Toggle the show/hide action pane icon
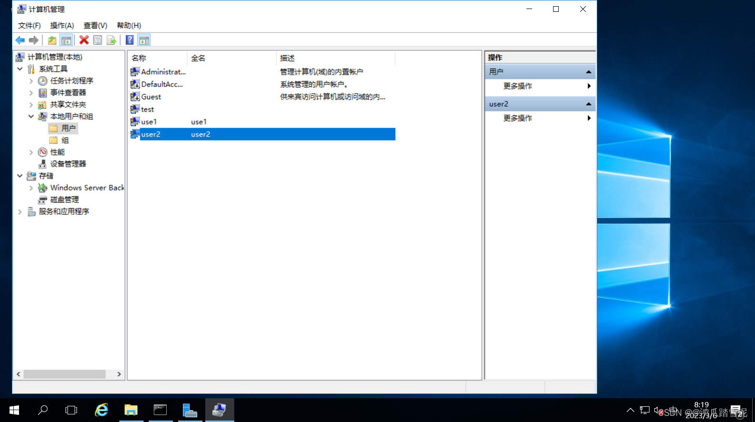The width and height of the screenshot is (755, 422). click(144, 40)
